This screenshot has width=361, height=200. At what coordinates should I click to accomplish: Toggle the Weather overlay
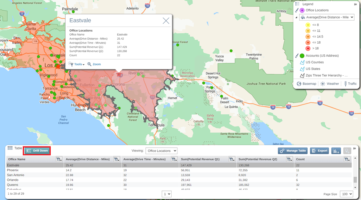(330, 84)
